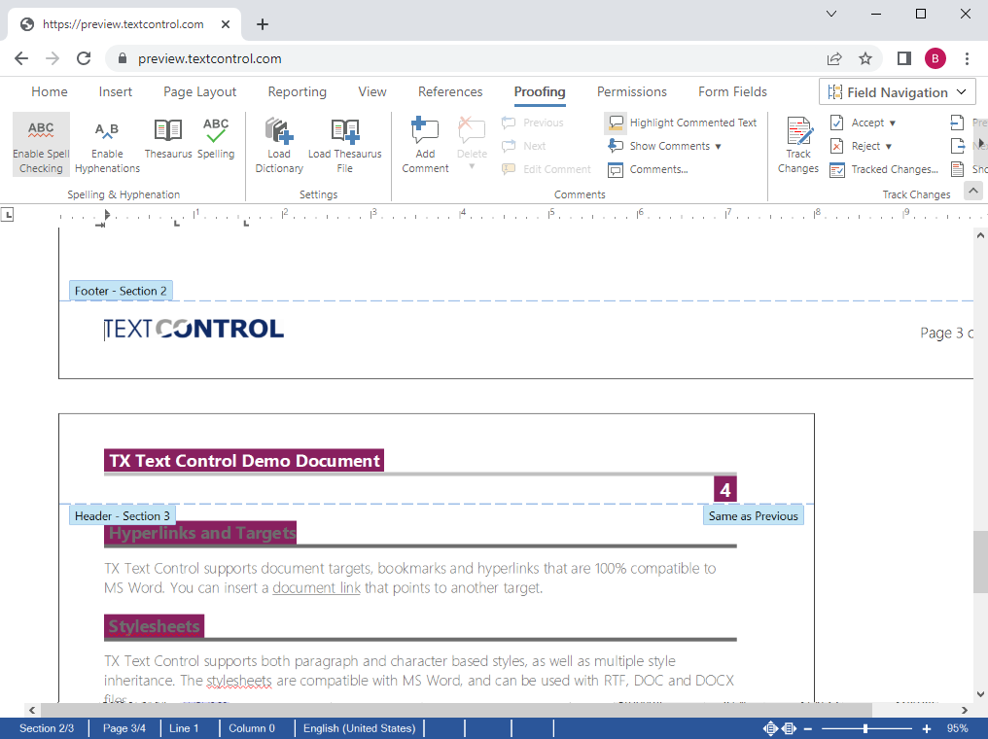This screenshot has width=988, height=739.
Task: Click the English (United States) language button
Action: (x=359, y=728)
